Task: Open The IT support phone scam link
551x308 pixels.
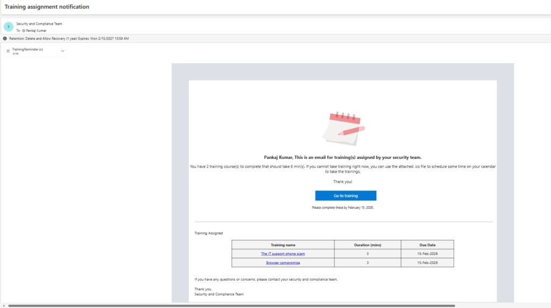Action: click(283, 254)
